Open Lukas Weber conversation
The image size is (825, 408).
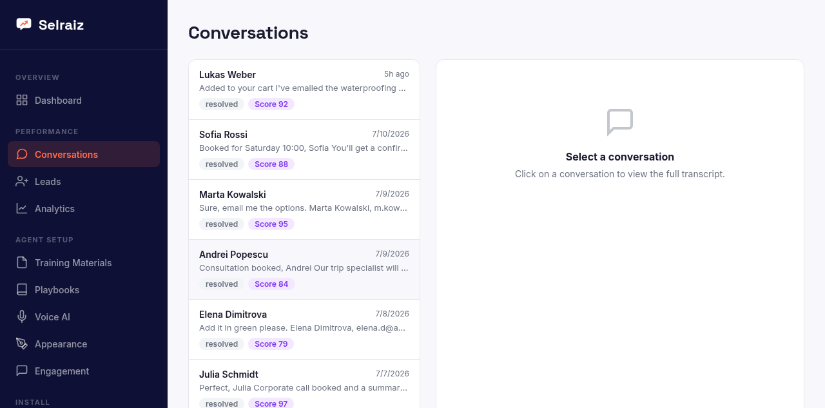tap(304, 90)
